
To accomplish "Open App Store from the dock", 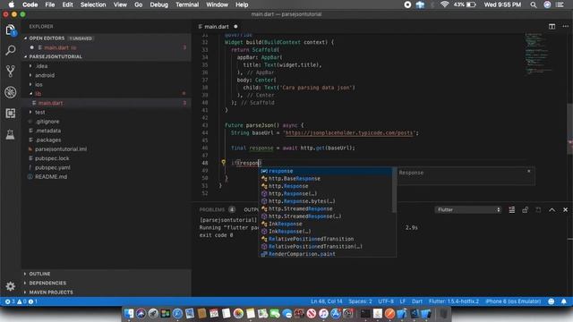I will point(336,314).
